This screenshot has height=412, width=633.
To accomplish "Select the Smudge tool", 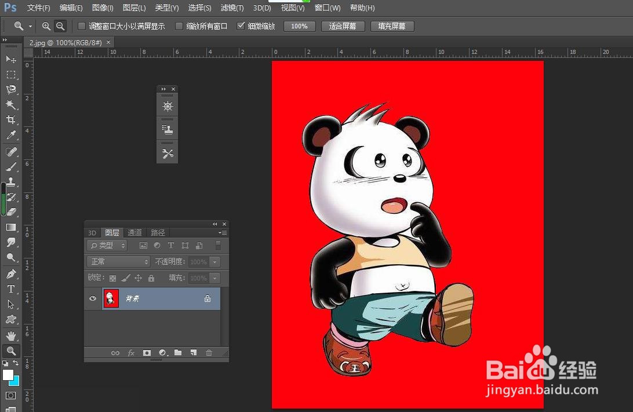I will pos(11,242).
